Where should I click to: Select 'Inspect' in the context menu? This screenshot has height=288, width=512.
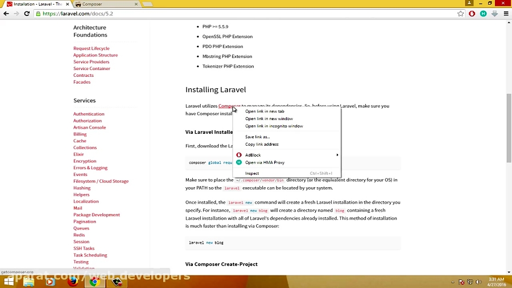coord(252,174)
